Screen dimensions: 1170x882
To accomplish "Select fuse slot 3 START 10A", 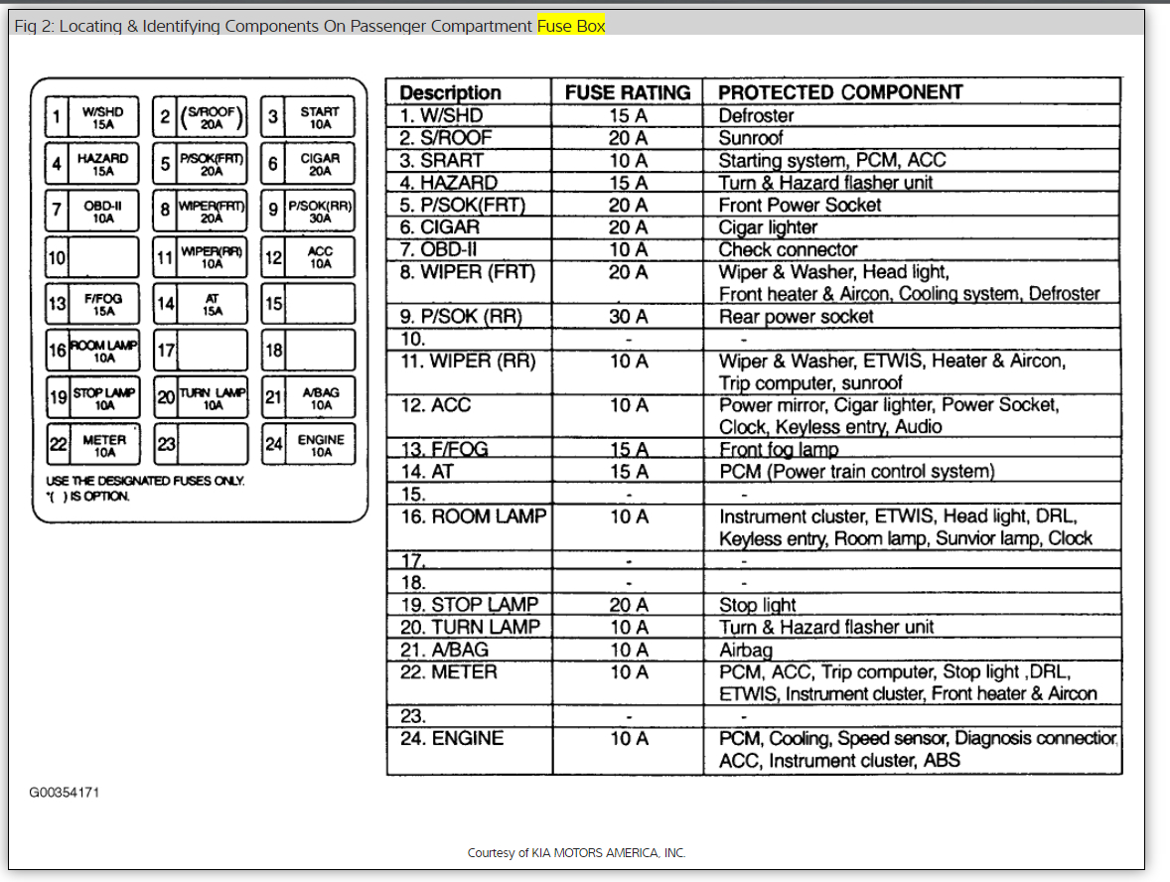I will click(308, 117).
